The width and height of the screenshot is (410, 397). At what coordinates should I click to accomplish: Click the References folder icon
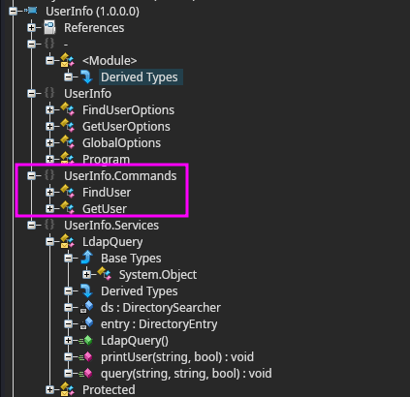49,27
